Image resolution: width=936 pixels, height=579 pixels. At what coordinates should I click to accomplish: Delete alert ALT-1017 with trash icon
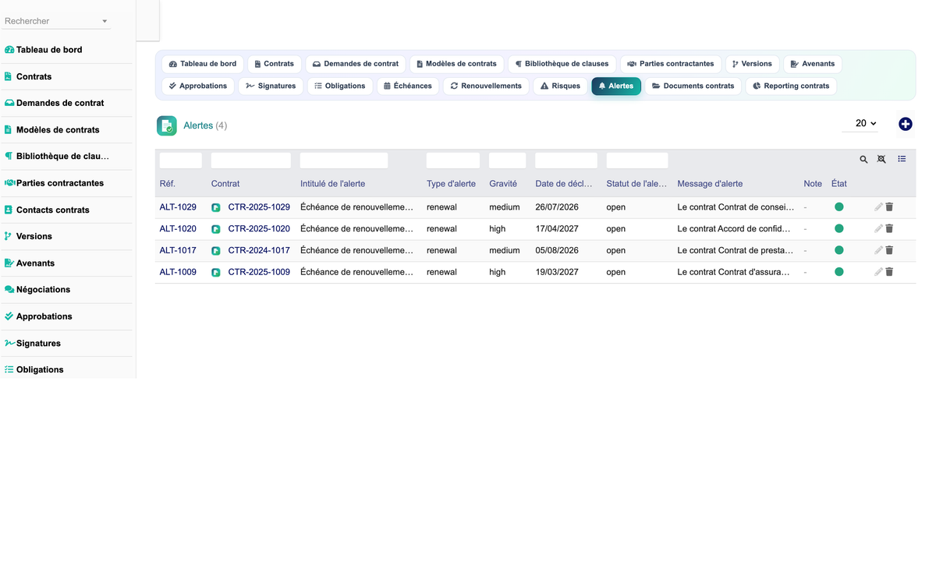pyautogui.click(x=889, y=251)
